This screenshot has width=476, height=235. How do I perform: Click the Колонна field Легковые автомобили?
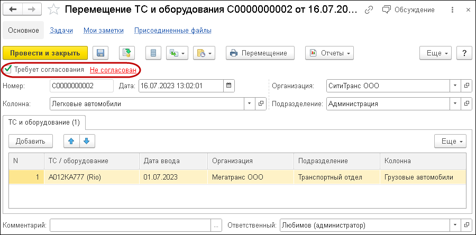click(x=147, y=104)
